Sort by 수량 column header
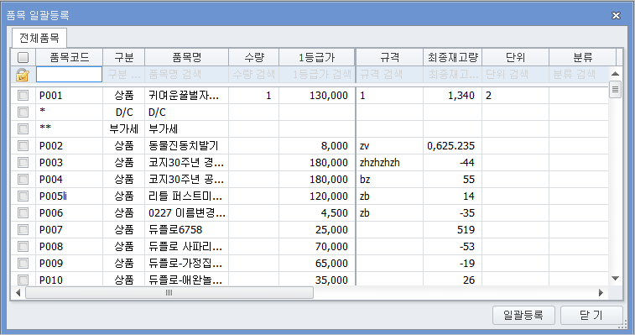Screen dimensions: 635x335 [x=254, y=57]
